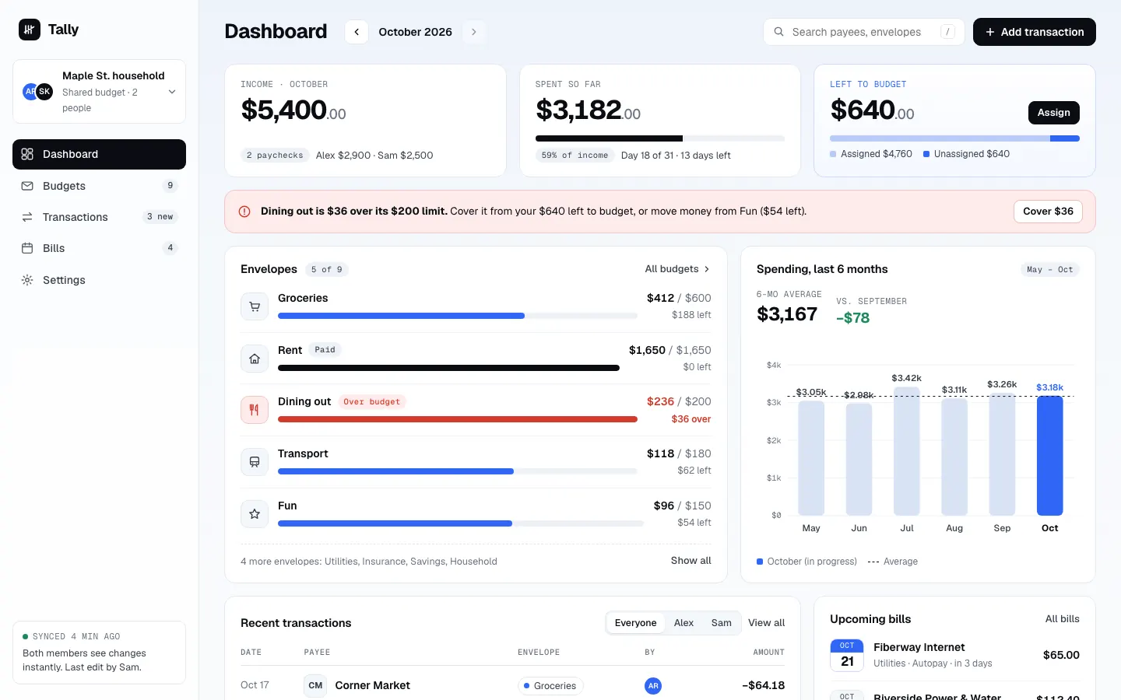The height and width of the screenshot is (700, 1121).
Task: Click the Groceries cart icon
Action: point(255,306)
